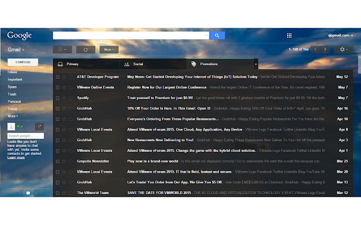Check the GrubHub Apr 10 email

click(x=58, y=119)
